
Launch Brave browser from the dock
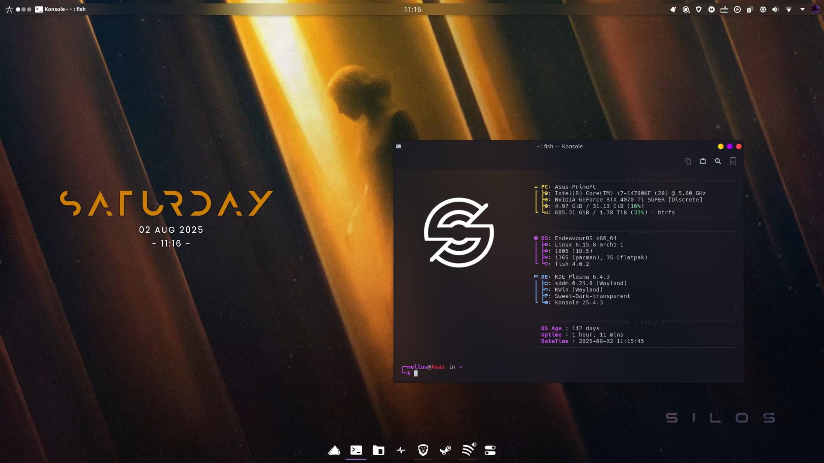click(423, 450)
